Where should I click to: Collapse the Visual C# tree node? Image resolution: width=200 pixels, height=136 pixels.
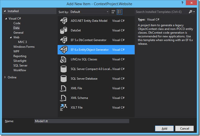tap(6, 19)
